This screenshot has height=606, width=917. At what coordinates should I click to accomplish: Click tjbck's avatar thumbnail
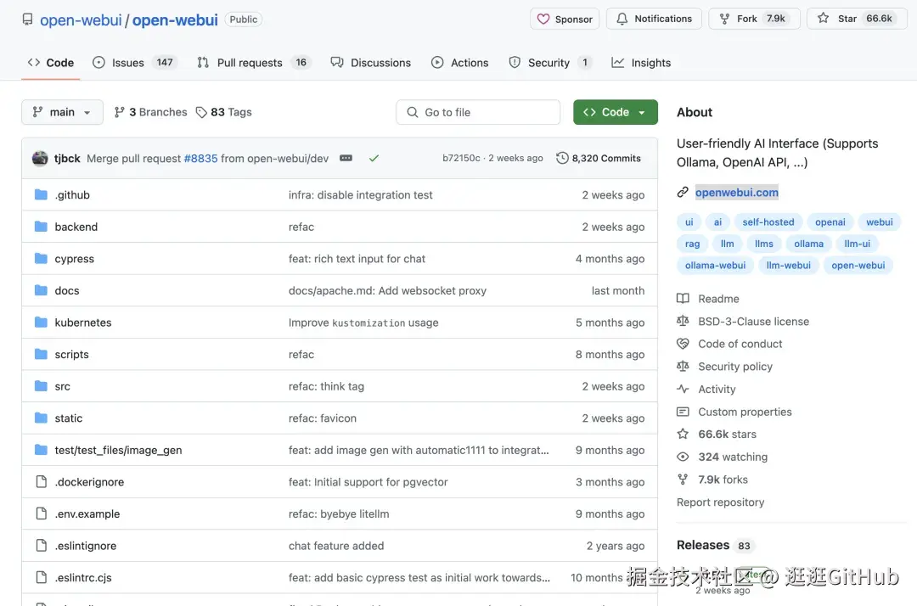pyautogui.click(x=40, y=158)
